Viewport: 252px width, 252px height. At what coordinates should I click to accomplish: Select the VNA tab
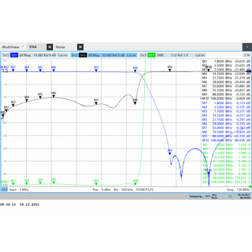33,47
